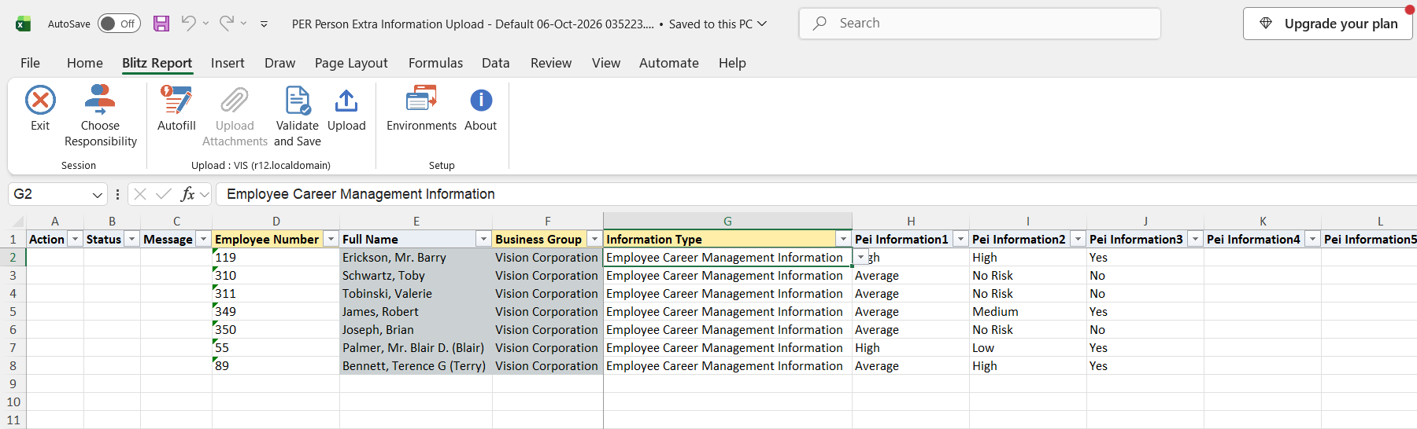Switch to the Home tab
Viewport: 1417px width, 429px height.
pyautogui.click(x=84, y=63)
